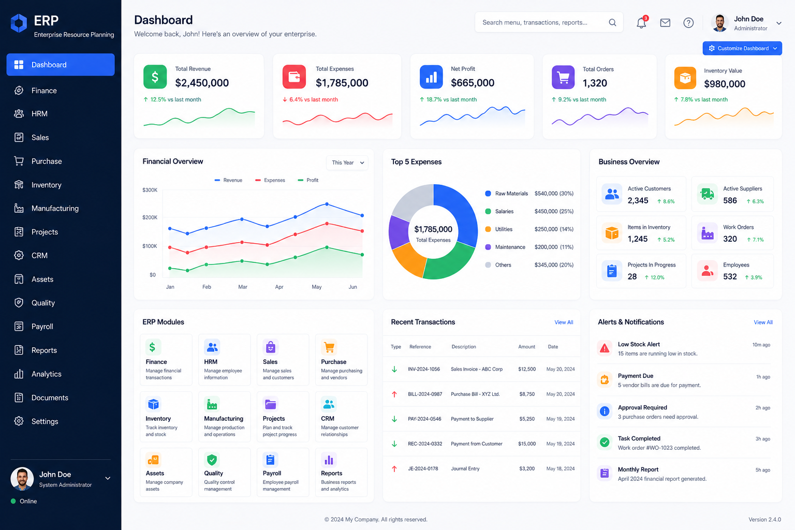
Task: Click the Low Stock Alert warning icon
Action: [605, 348]
